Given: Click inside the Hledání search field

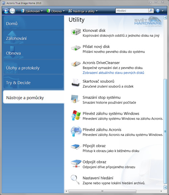Looking at the screenshot, I should (132, 11).
